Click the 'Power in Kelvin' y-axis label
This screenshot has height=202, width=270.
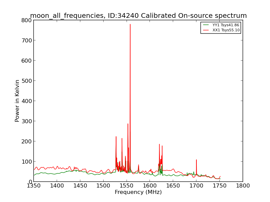[x=17, y=101]
